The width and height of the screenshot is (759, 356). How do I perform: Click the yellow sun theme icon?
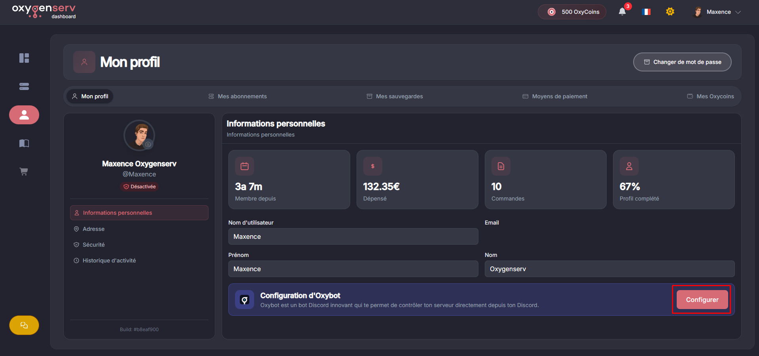point(670,12)
